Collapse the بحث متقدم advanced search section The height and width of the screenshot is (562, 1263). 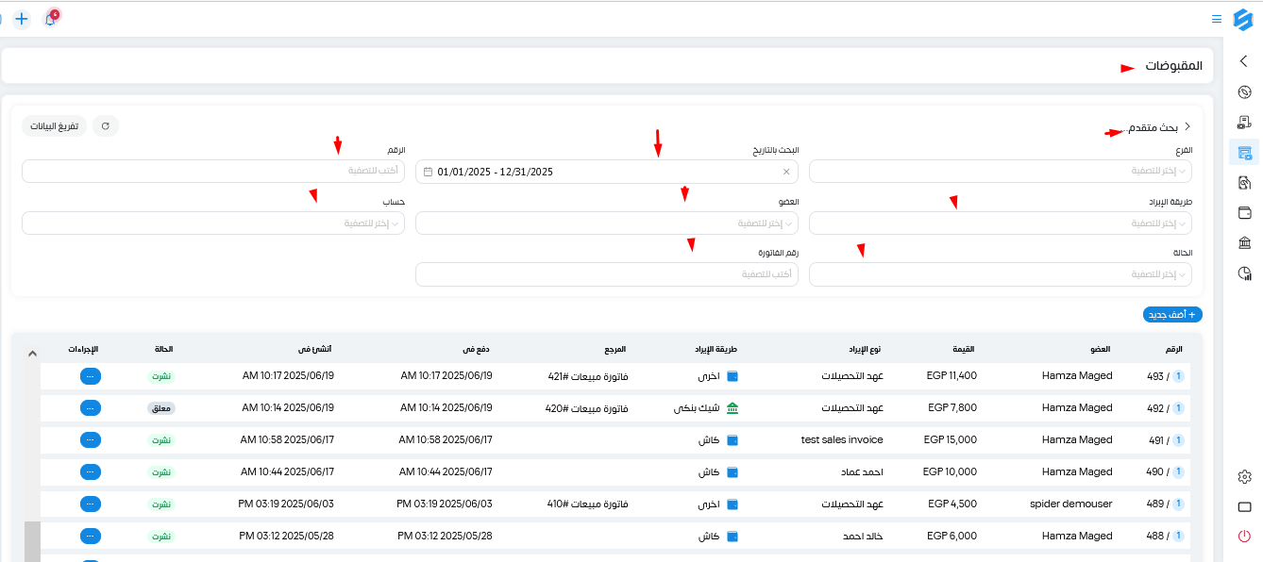[1187, 126]
